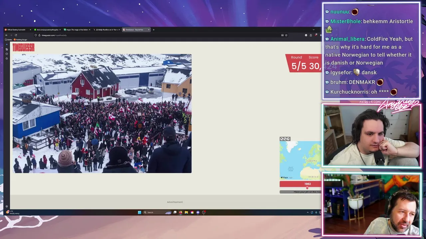Reload the TimeGuessr page
Viewport: 426px width, 239px height.
click(16, 35)
